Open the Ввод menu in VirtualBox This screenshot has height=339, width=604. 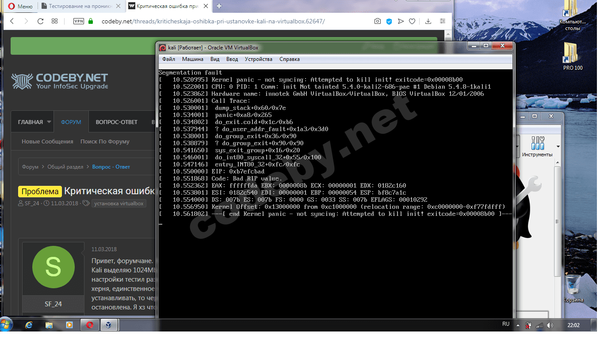pyautogui.click(x=232, y=59)
